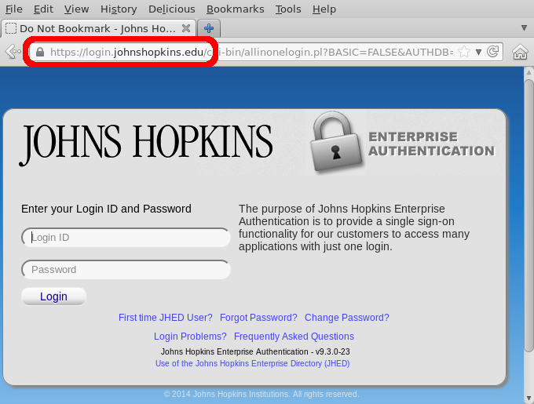Click the Login button
Screen dimensions: 534x404
coord(54,297)
